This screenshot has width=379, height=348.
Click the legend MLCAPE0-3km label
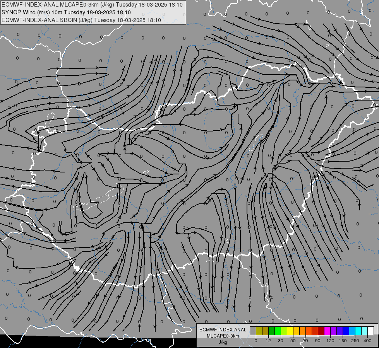pos(223,336)
